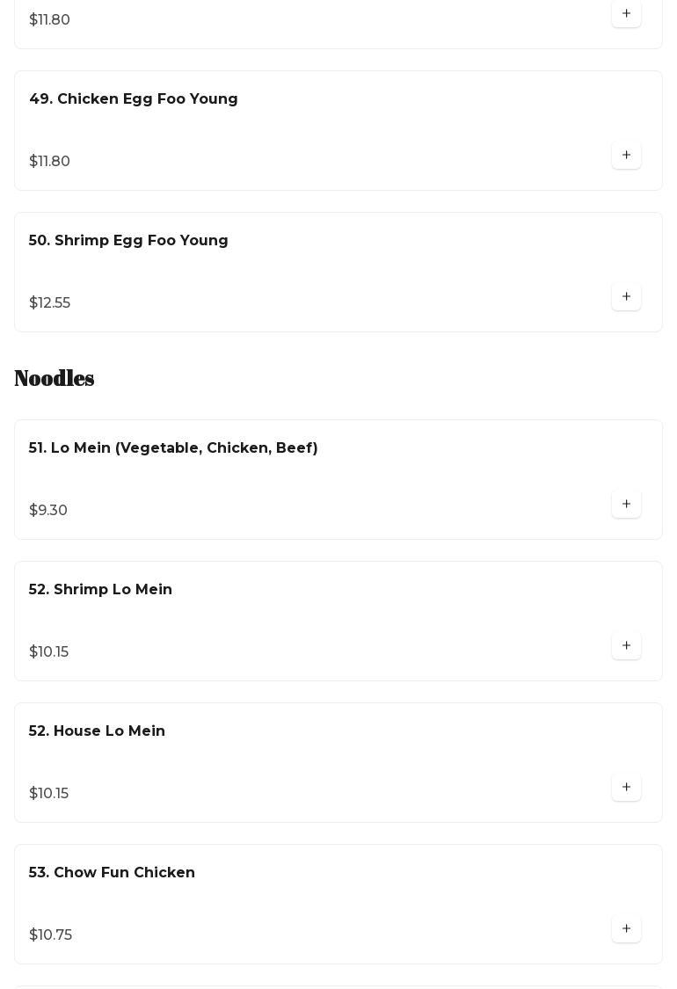Add Shrimp Lo Mein with its plus icon
677x989 pixels.
(x=626, y=646)
